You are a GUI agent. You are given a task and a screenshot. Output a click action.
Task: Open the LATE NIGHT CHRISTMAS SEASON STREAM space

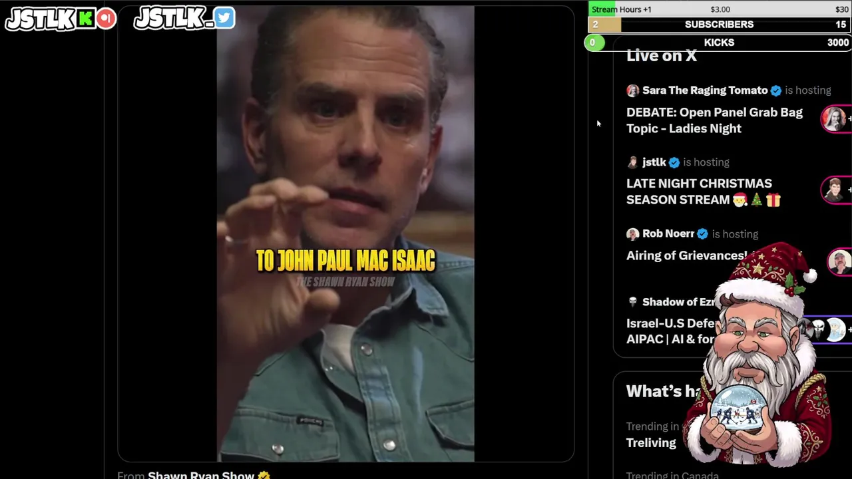(x=704, y=192)
